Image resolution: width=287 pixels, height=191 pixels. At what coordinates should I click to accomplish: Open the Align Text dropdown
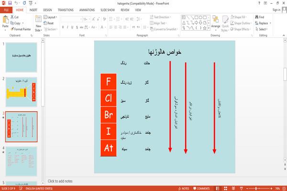coord(158,23)
